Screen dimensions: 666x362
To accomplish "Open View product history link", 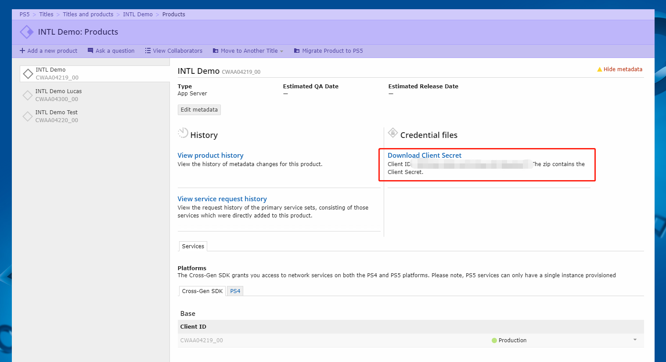I will click(x=210, y=156).
